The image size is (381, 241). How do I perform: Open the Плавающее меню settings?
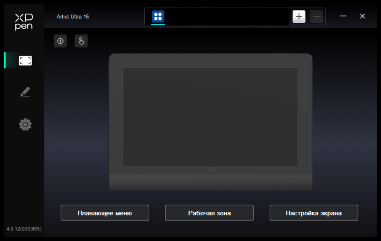[x=105, y=213]
